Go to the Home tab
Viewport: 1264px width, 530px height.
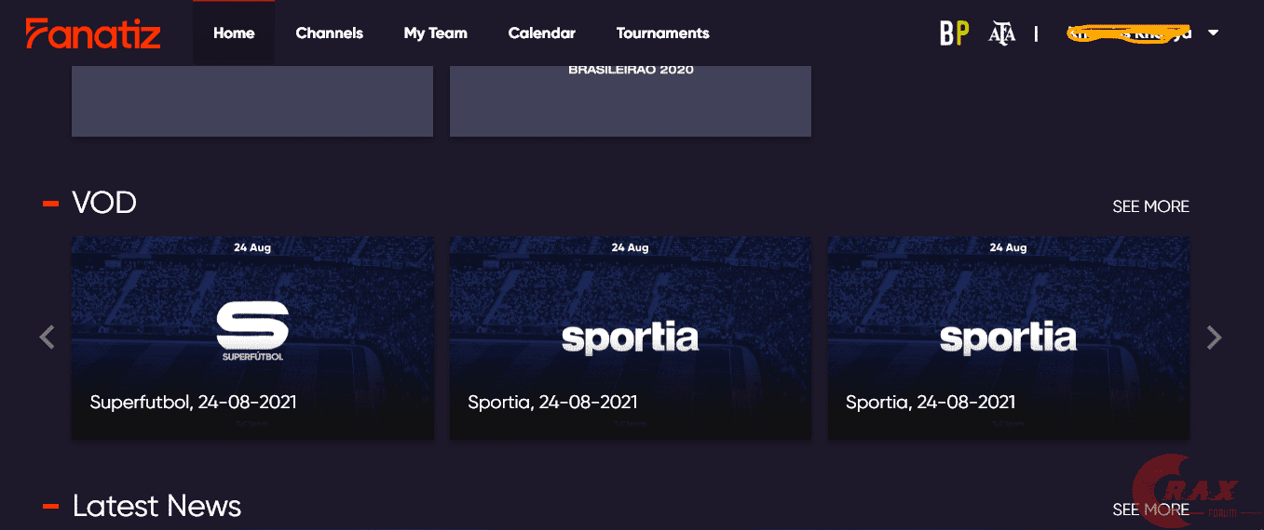pyautogui.click(x=234, y=33)
